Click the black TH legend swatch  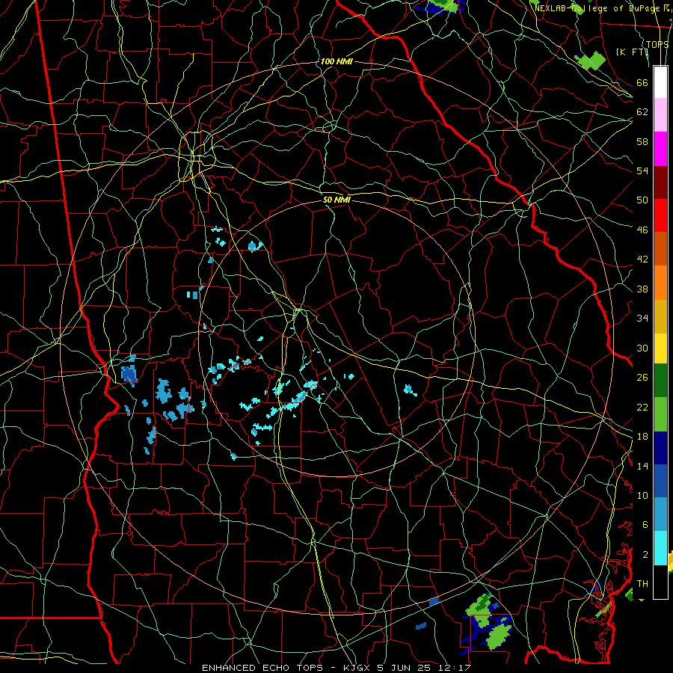[660, 582]
